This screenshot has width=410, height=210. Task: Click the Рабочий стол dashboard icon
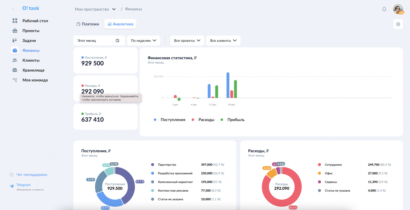tap(15, 21)
